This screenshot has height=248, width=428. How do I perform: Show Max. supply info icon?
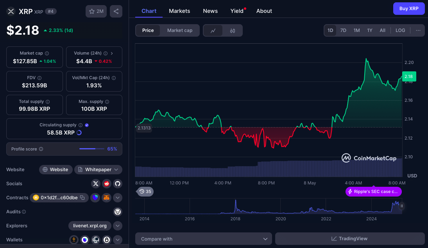107,101
